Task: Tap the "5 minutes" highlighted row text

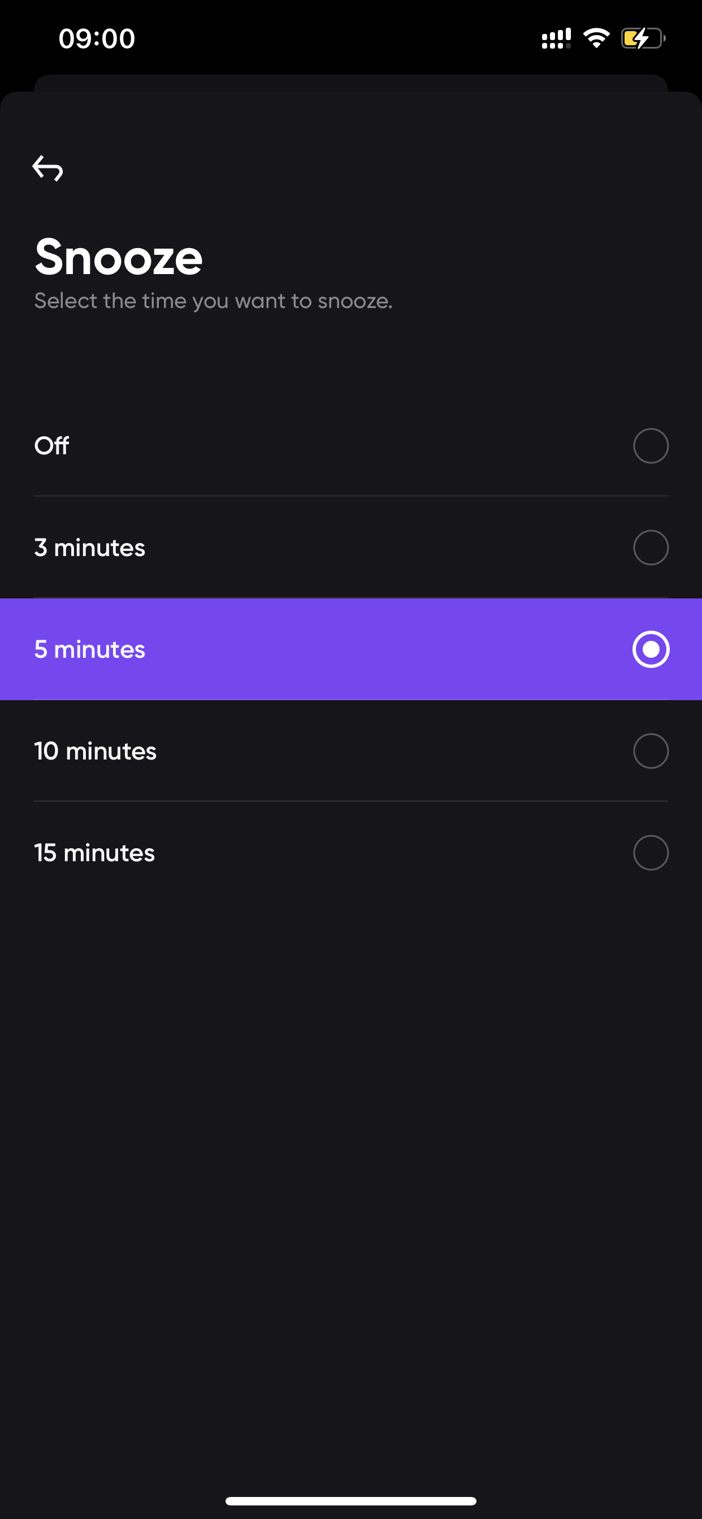Action: tap(90, 649)
